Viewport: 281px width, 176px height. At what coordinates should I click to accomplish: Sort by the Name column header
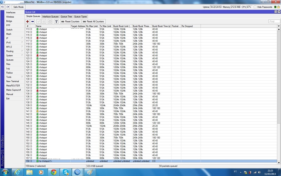pos(53,26)
